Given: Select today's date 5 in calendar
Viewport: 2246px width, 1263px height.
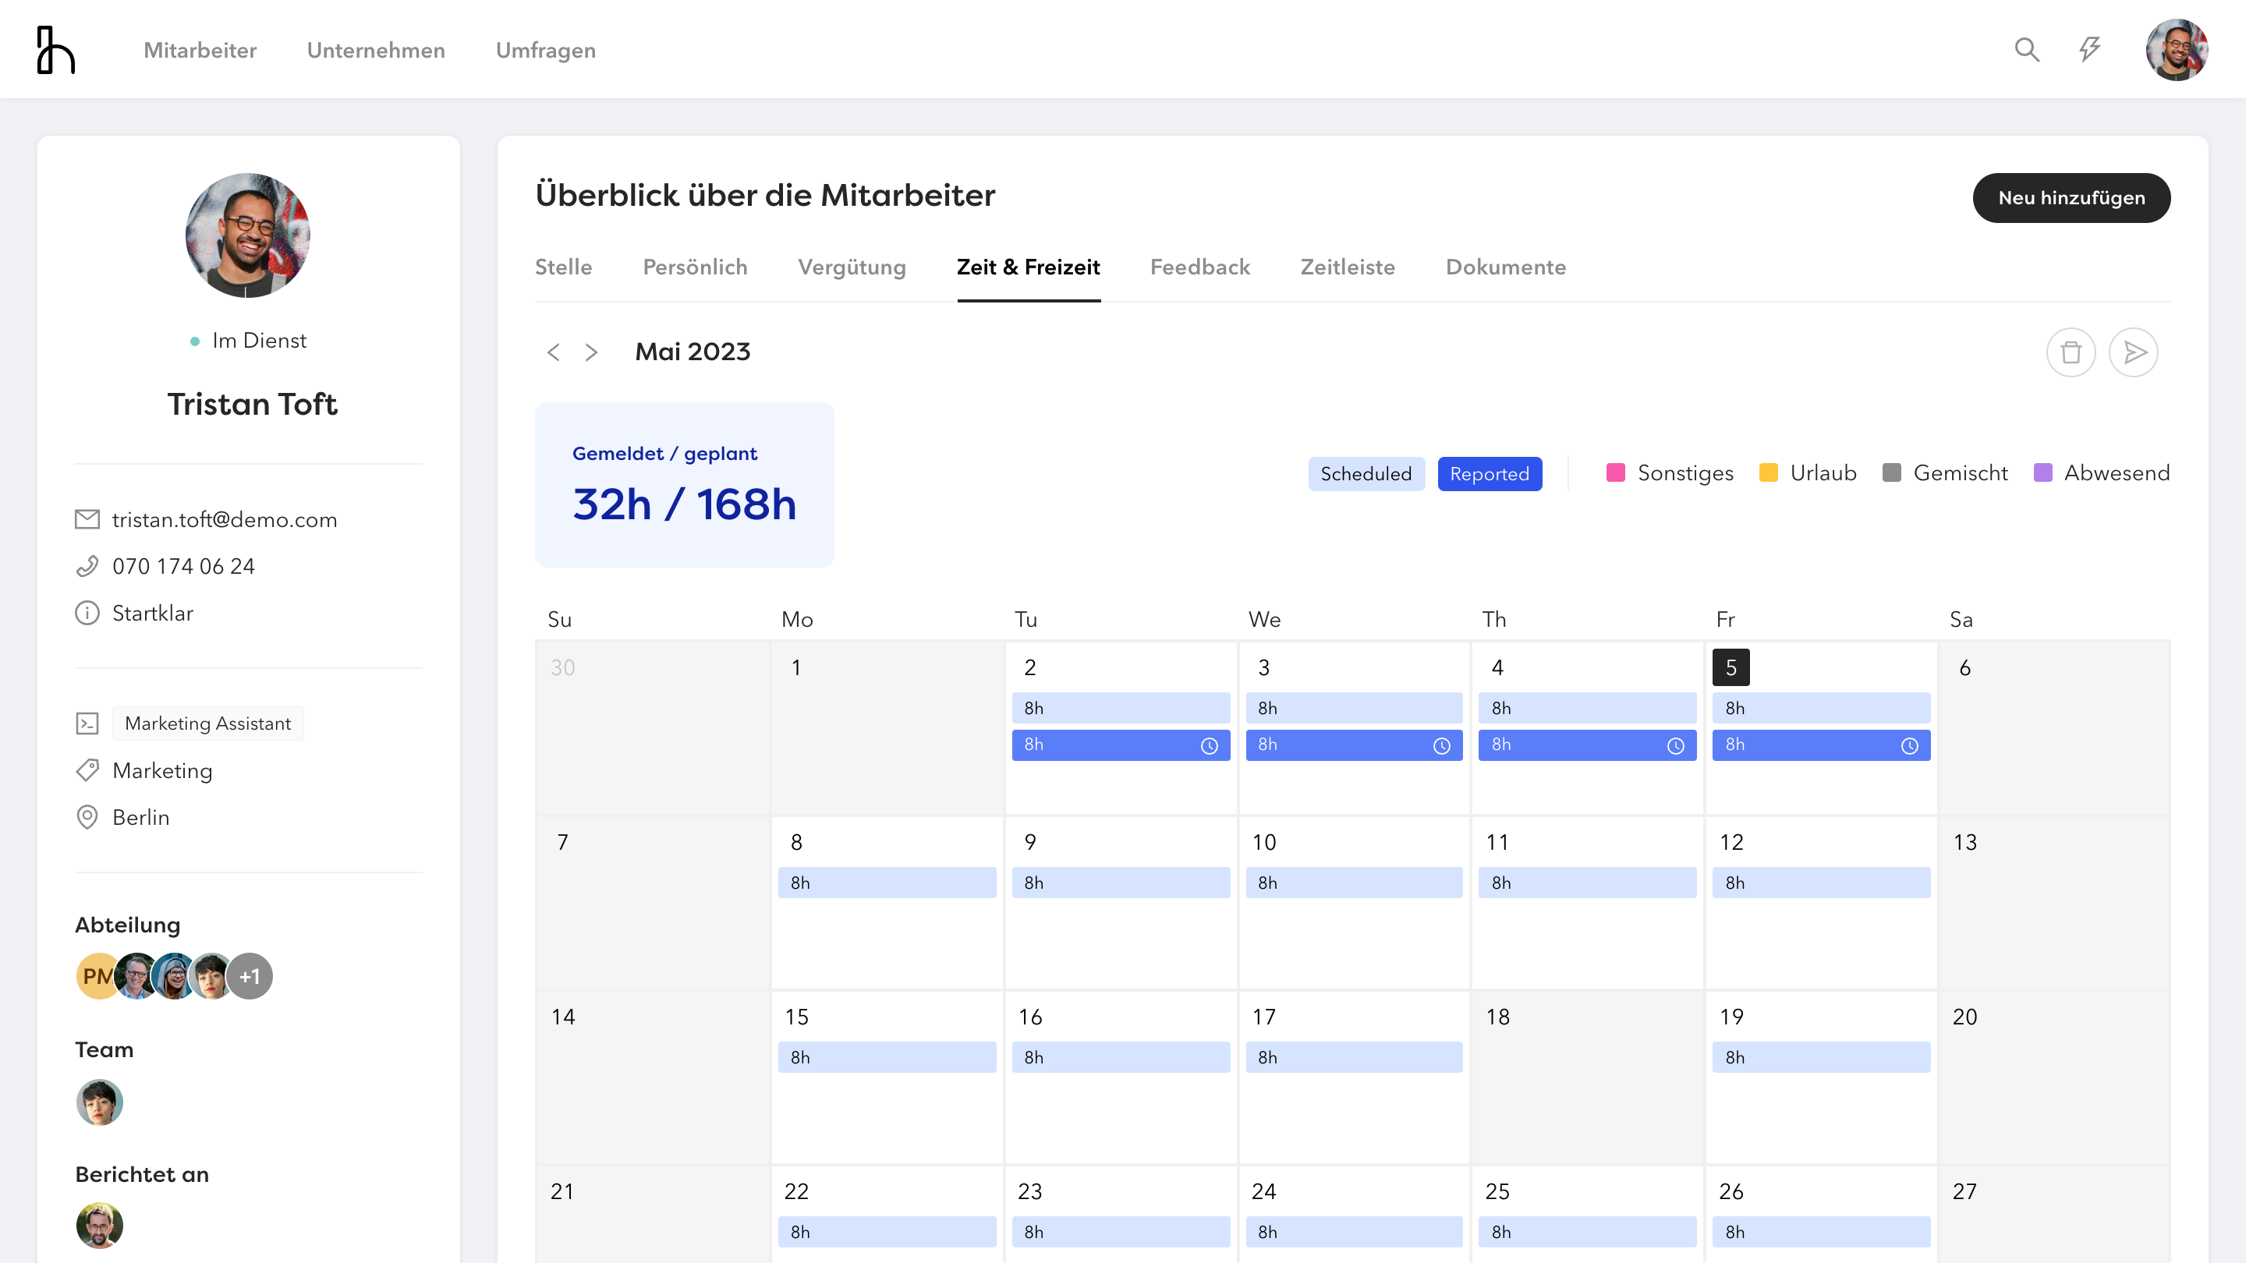Looking at the screenshot, I should click(x=1731, y=667).
